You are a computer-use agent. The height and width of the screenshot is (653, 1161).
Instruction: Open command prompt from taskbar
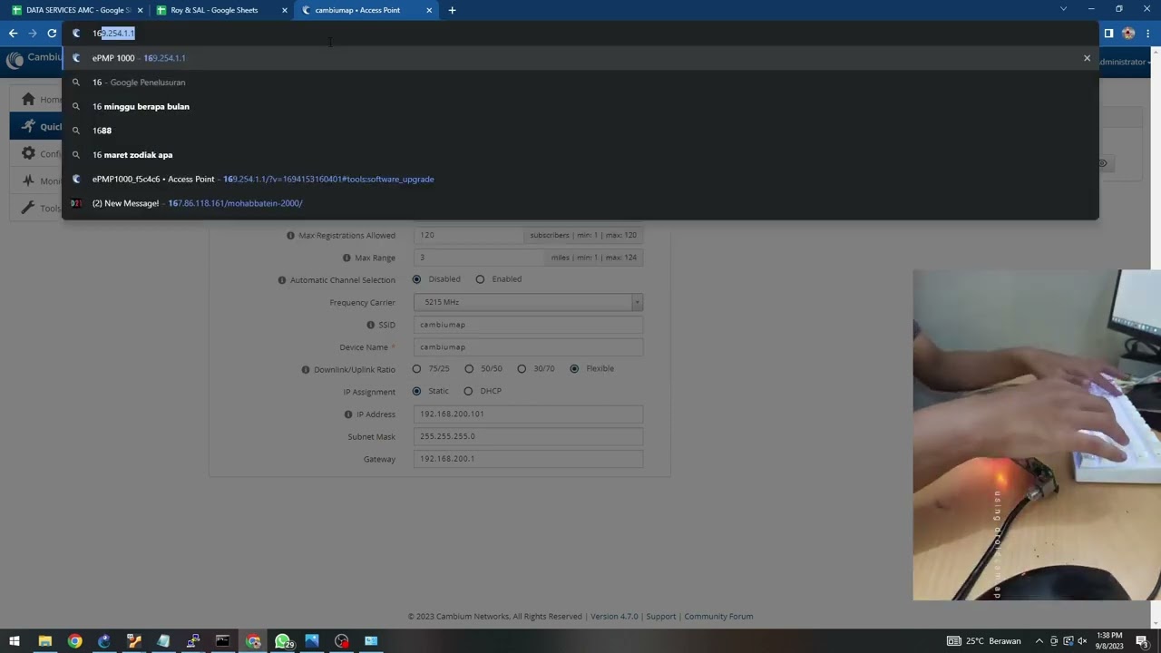[223, 641]
